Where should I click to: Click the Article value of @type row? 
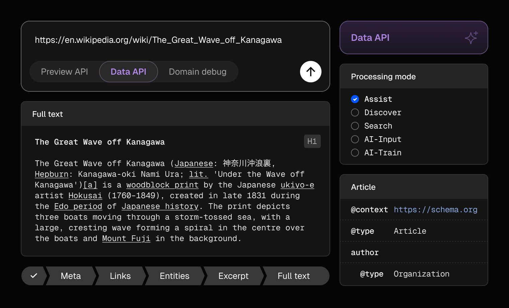point(410,231)
